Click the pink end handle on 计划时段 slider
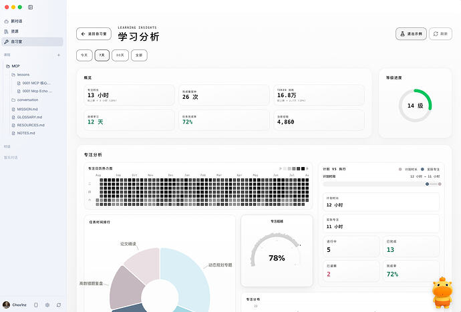461x312 pixels. (x=440, y=184)
